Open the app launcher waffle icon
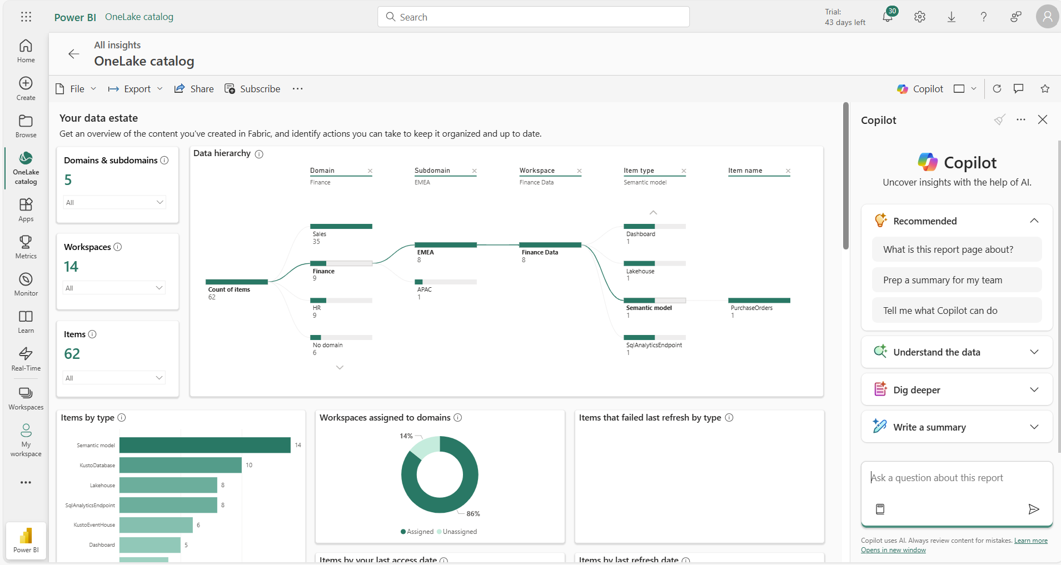 pyautogui.click(x=26, y=17)
